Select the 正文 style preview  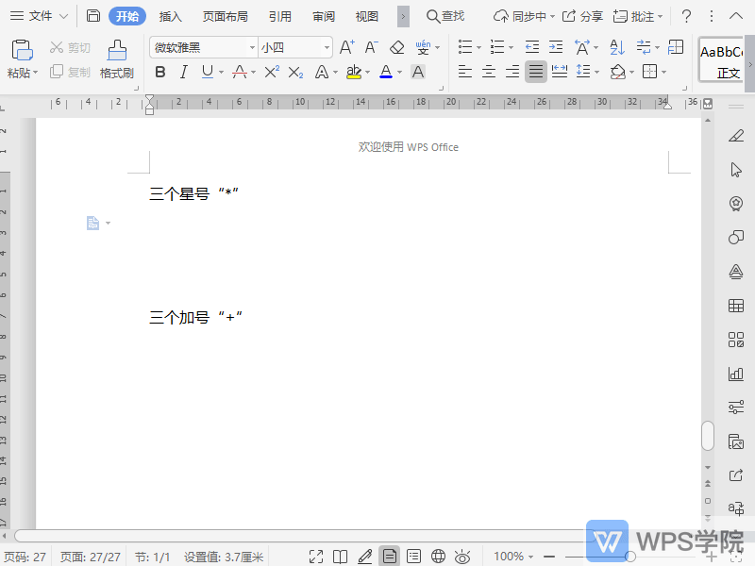721,60
